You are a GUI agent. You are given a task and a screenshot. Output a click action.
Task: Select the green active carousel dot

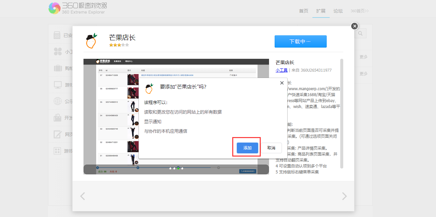(178, 168)
